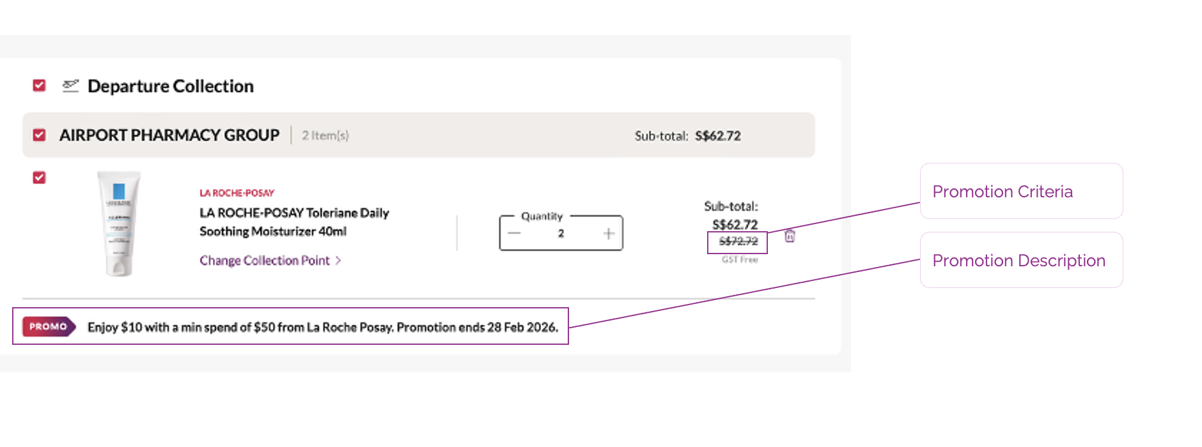1202x447 pixels.
Task: Open the Toleriane Daily Soothing Moisturizer title
Action: [294, 222]
